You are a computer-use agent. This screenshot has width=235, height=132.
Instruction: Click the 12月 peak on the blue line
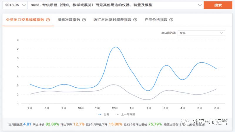[115, 47]
